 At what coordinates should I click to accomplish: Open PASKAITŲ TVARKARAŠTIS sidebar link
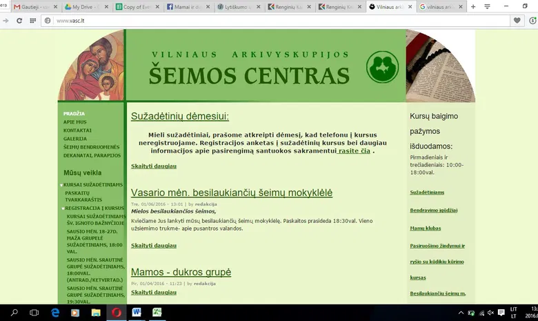[x=83, y=196]
